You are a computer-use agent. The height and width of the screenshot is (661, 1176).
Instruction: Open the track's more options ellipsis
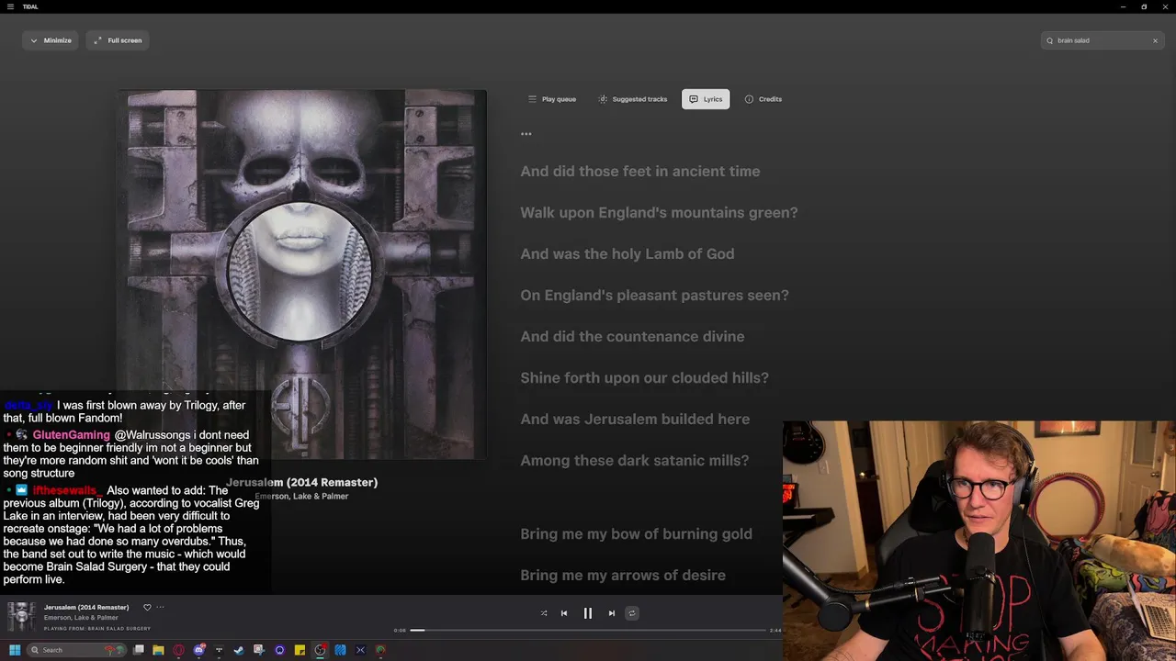pyautogui.click(x=160, y=607)
